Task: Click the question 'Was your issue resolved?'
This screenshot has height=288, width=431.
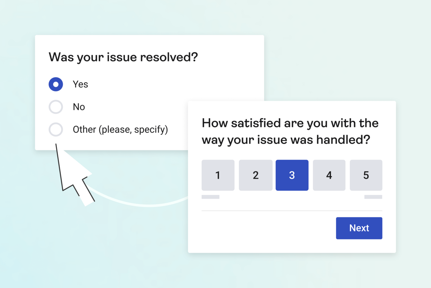Action: [123, 57]
